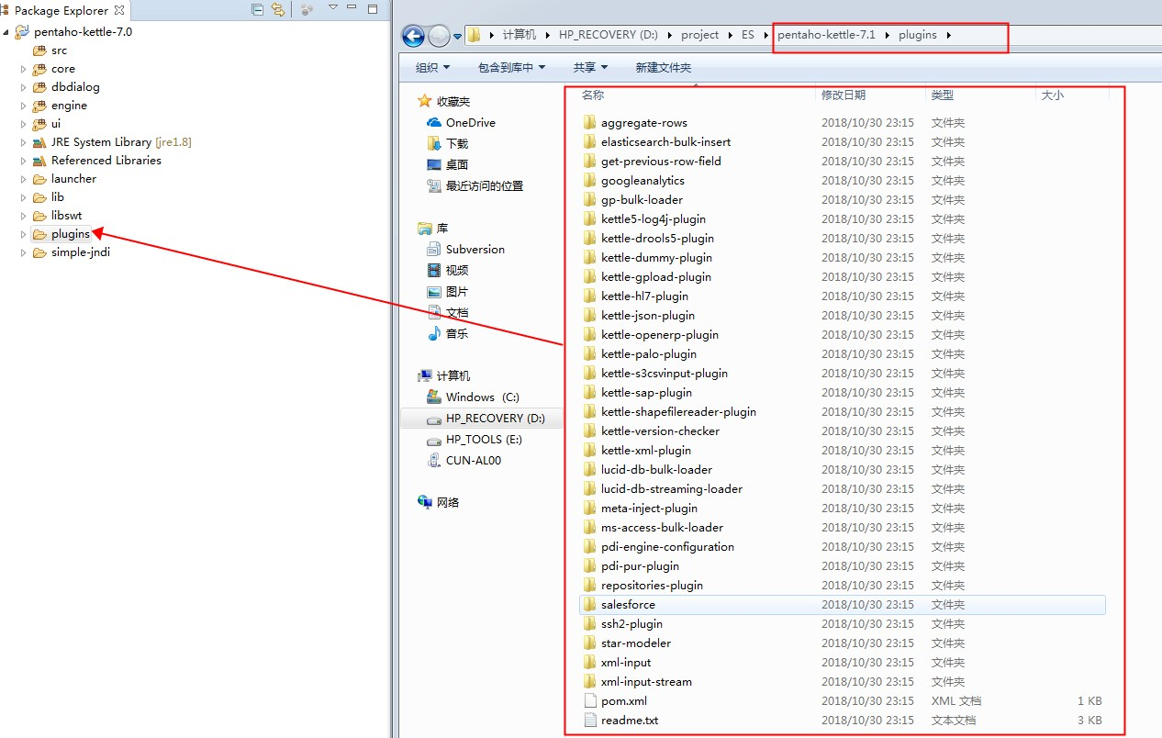Expand the dbdialog source folder

24,87
